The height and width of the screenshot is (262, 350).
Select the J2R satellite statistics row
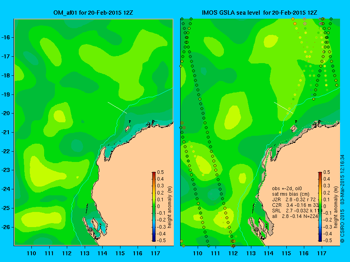(x=294, y=200)
